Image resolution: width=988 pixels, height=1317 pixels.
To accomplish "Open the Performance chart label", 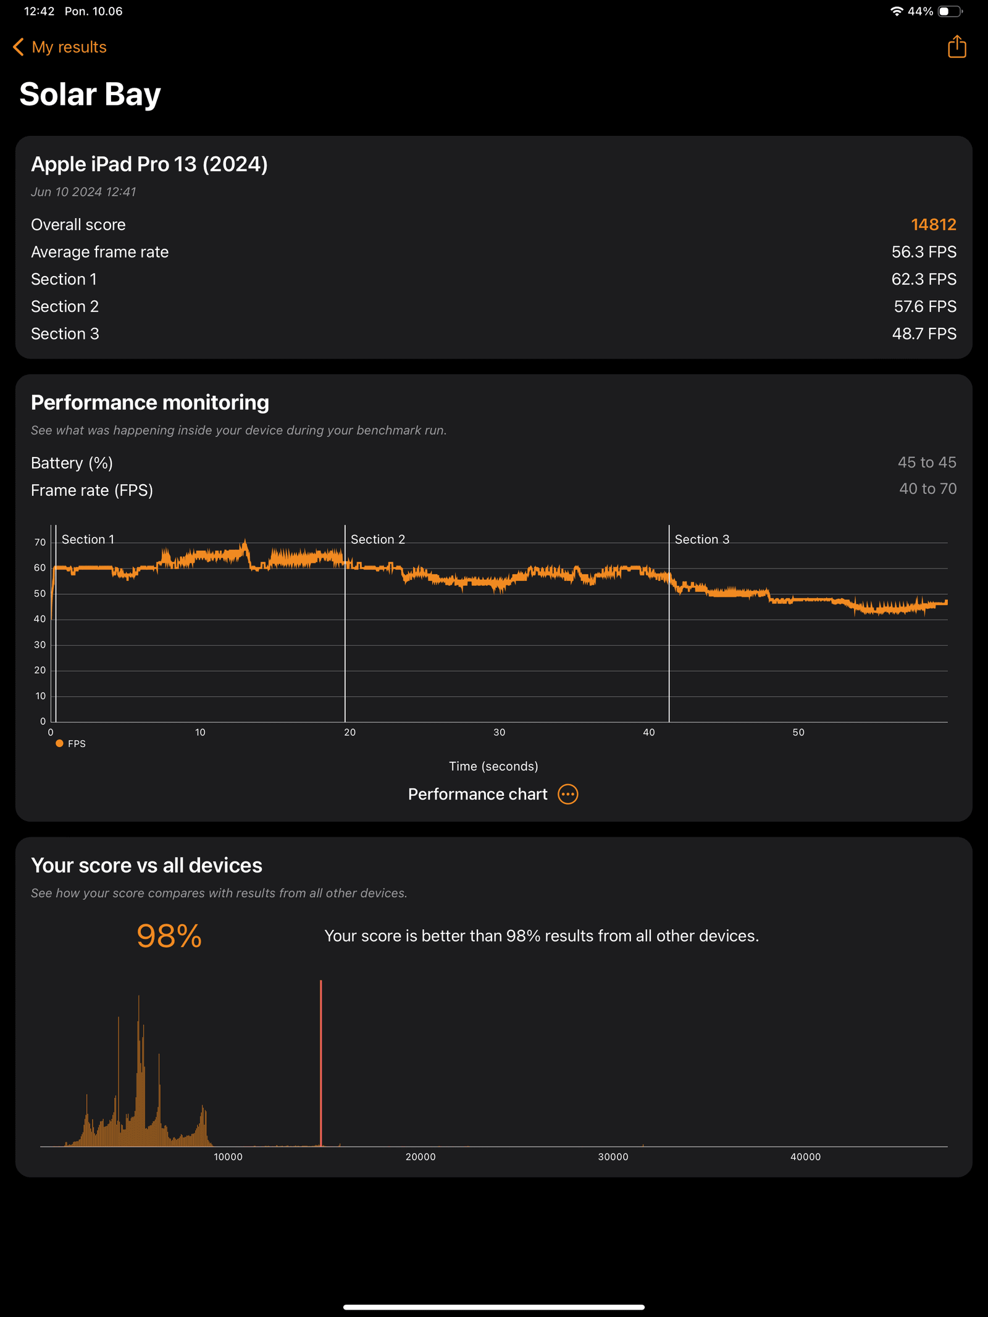I will coord(477,794).
